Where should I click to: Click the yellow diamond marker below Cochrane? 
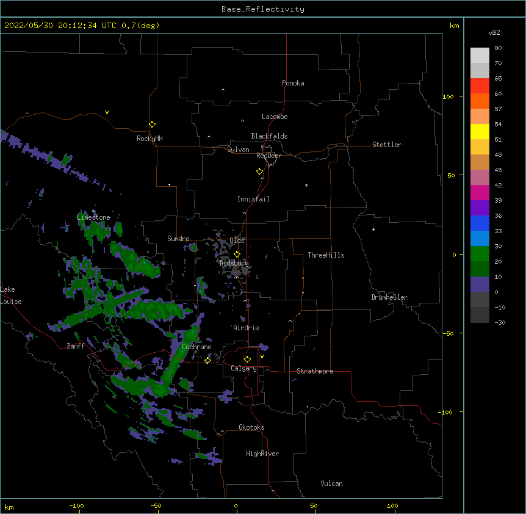click(207, 361)
